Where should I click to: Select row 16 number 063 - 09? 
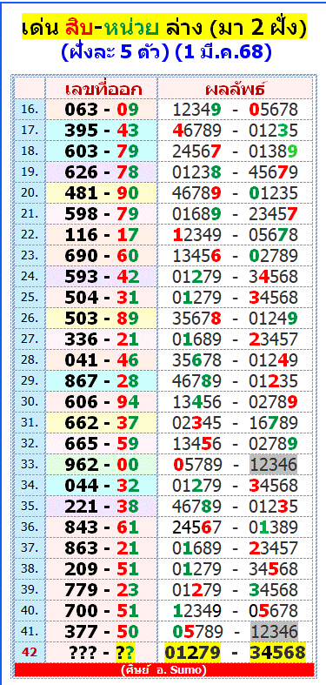coord(101,109)
